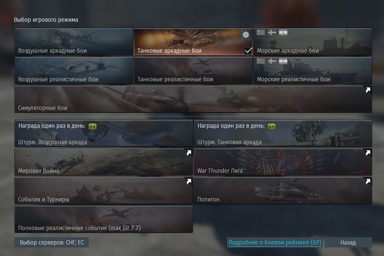Click the Назад button
384x256 pixels.
click(348, 242)
